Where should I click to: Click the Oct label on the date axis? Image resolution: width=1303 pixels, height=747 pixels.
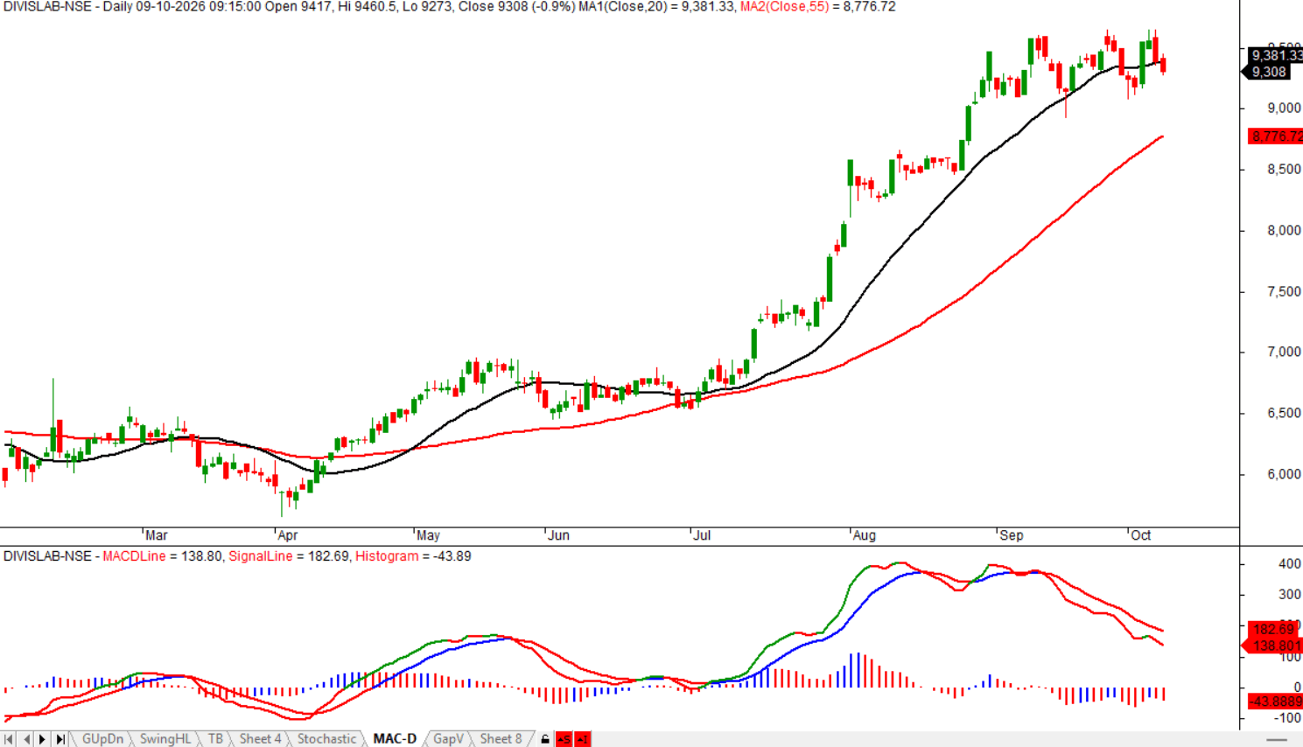[1140, 535]
